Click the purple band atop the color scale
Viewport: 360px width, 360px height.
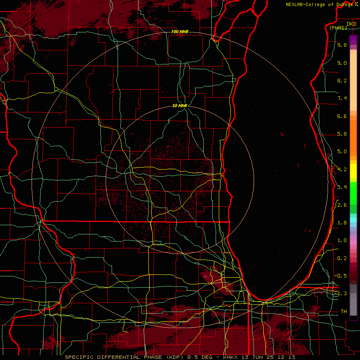pos(353,40)
